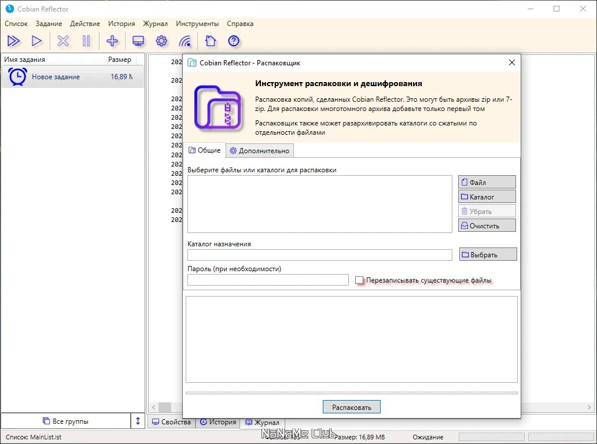Image resolution: width=597 pixels, height=444 pixels.
Task: Click the unpack output log area
Action: [351, 339]
